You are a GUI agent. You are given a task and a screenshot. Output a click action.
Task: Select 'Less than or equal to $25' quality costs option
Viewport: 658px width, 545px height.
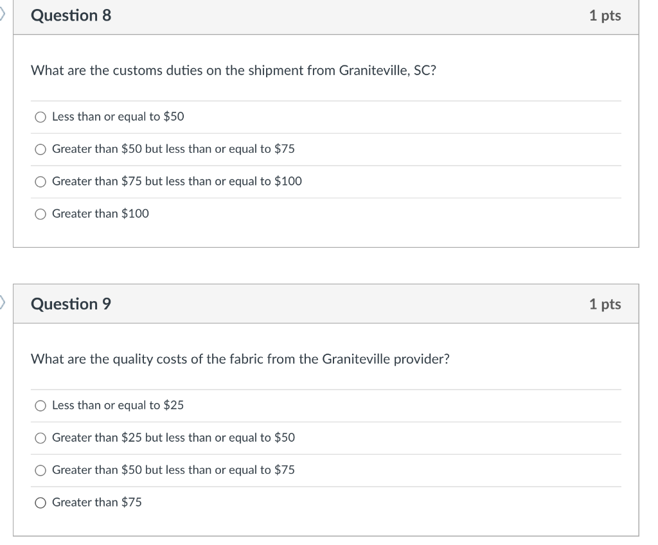coord(40,406)
